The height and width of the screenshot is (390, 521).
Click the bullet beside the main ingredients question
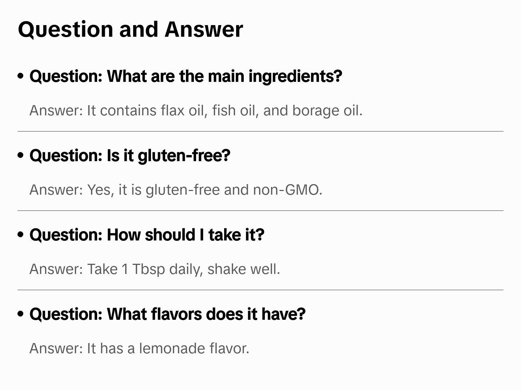[x=21, y=76]
